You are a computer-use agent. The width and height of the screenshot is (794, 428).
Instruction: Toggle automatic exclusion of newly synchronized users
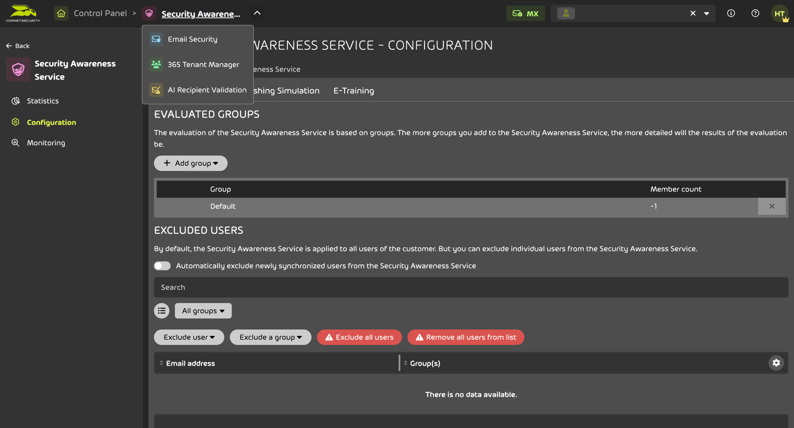tap(162, 266)
